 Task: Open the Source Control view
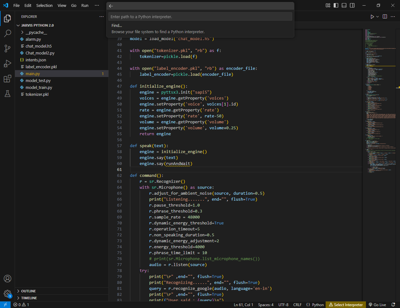pos(7,49)
